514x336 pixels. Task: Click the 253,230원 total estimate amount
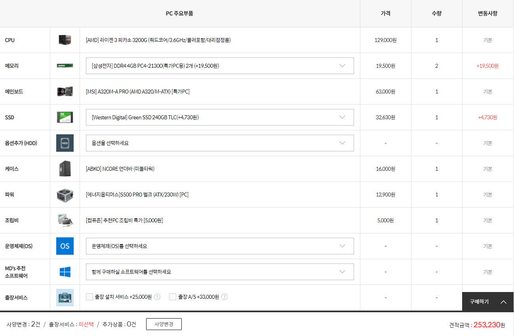tap(489, 325)
